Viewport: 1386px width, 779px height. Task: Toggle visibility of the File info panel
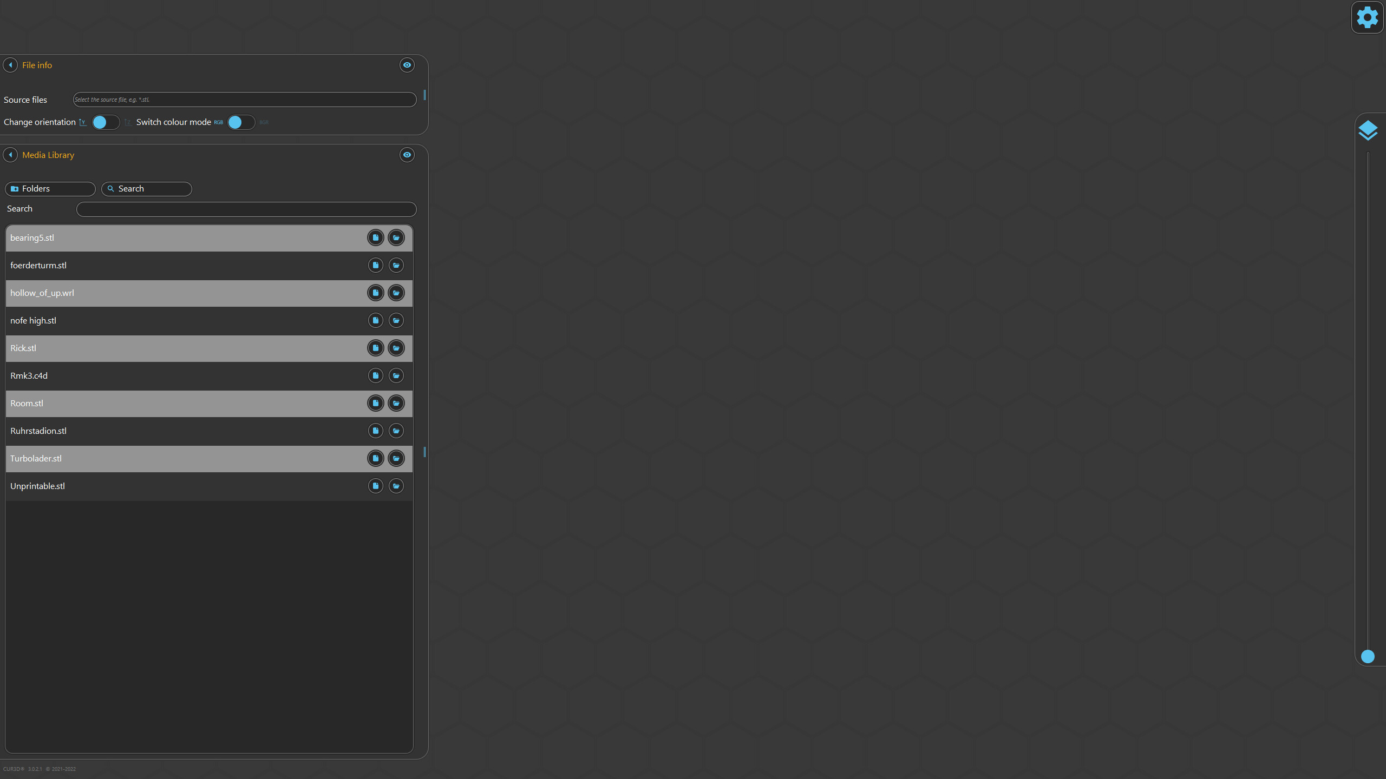(x=407, y=65)
